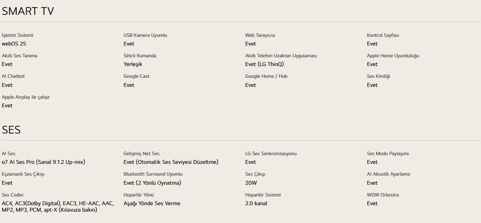Click the USB Kamera Uyumlu label
The image size is (481, 223).
pos(145,35)
